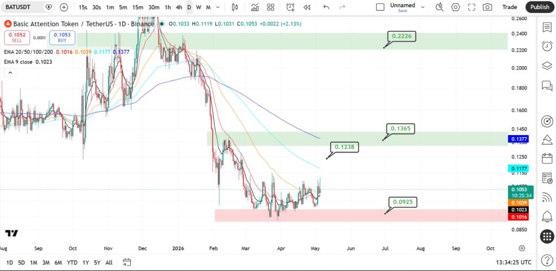Add a symbol to compare using plus icon
Screen dimensions: 556x271
pyautogui.click(x=64, y=7)
